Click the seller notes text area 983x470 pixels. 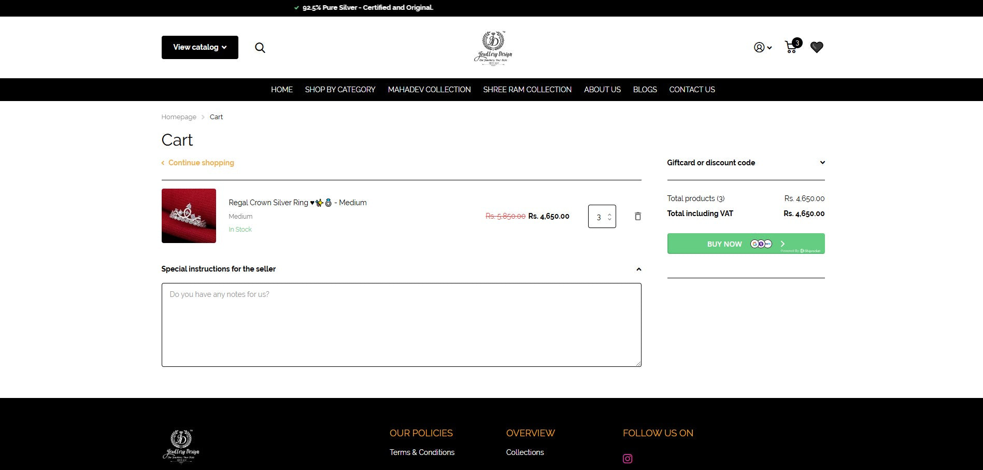pos(401,325)
